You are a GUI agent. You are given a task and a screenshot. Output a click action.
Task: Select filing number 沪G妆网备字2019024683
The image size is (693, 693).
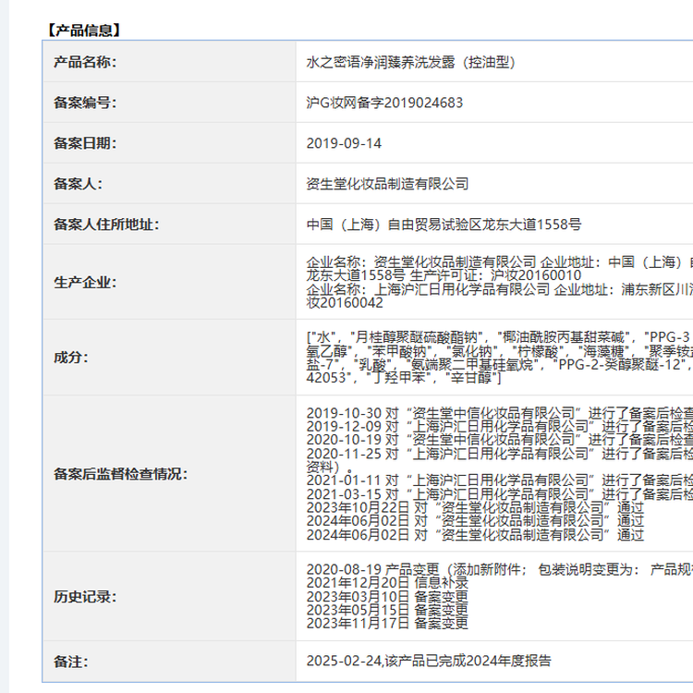point(384,103)
